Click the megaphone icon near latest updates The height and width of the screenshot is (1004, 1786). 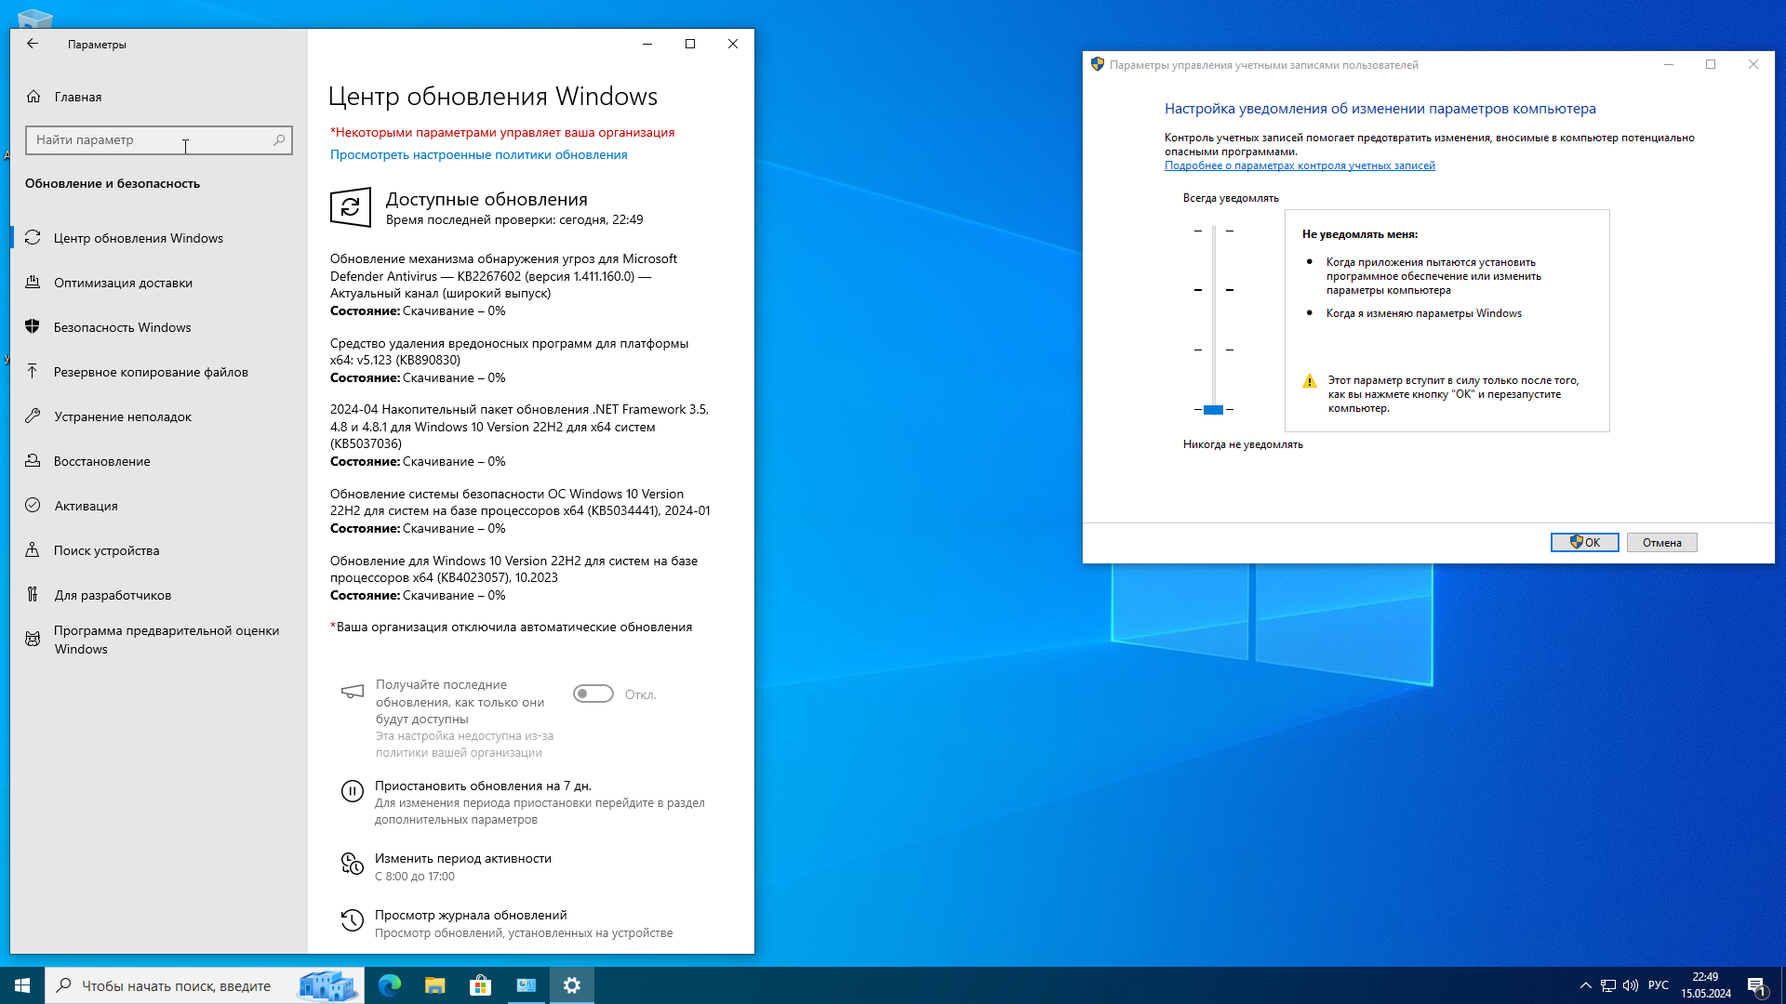tap(353, 692)
